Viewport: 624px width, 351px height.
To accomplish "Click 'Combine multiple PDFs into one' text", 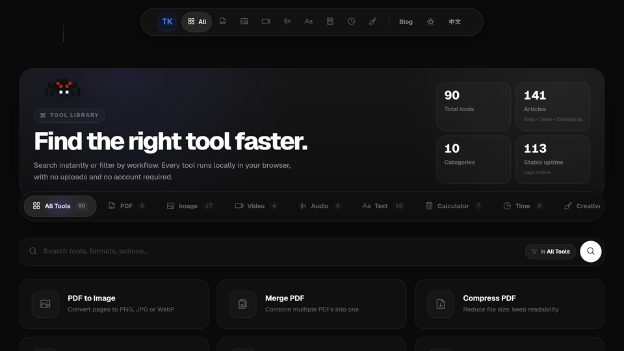I will coord(312,309).
